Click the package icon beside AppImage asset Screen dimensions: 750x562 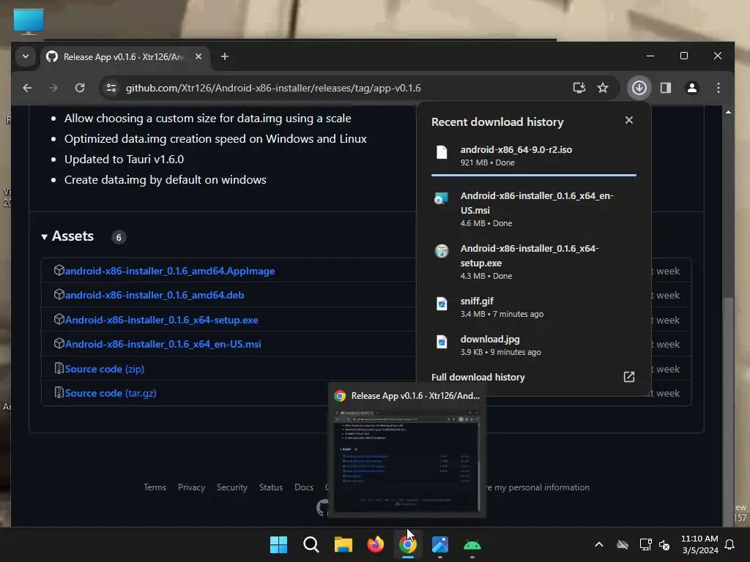59,271
